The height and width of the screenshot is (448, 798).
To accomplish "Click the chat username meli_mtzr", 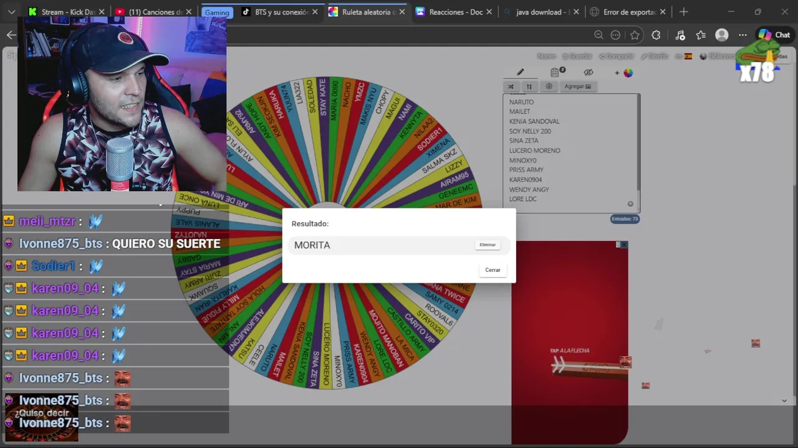I will [x=47, y=222].
